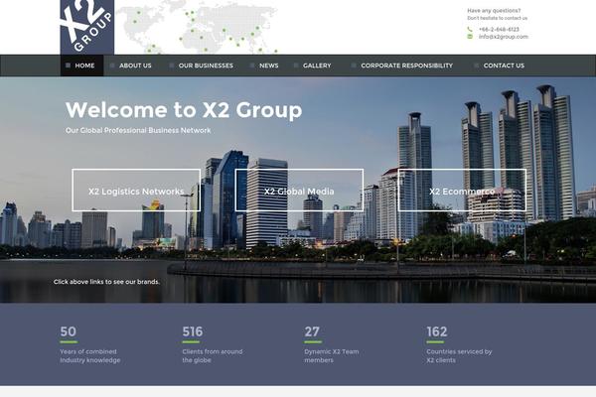Click the 516 clients statistic number
The width and height of the screenshot is (596, 397).
[x=193, y=331]
